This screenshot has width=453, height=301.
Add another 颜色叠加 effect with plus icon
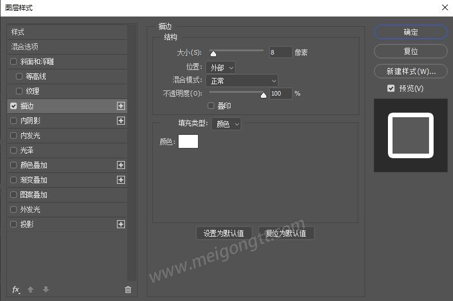tap(121, 165)
